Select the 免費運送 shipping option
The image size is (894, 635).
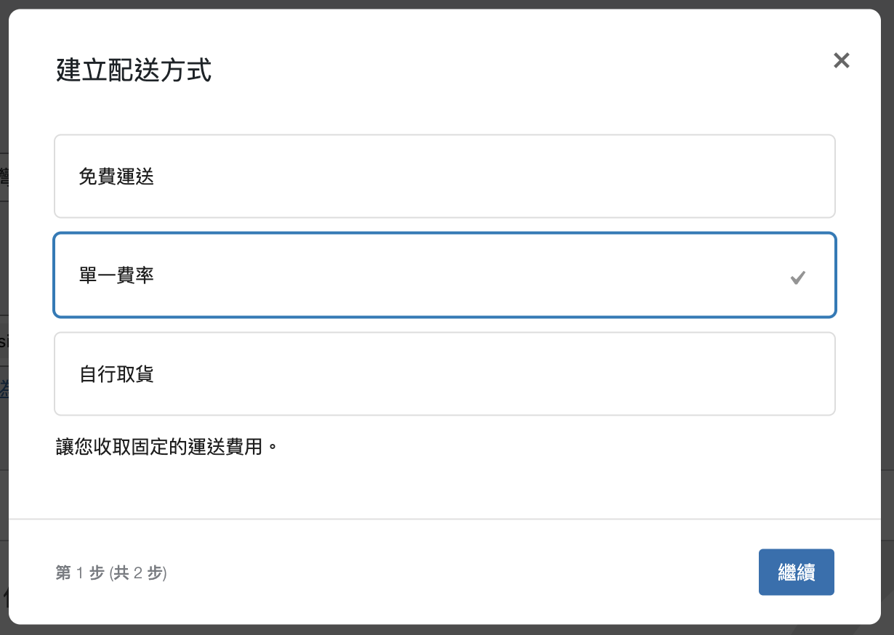[444, 177]
